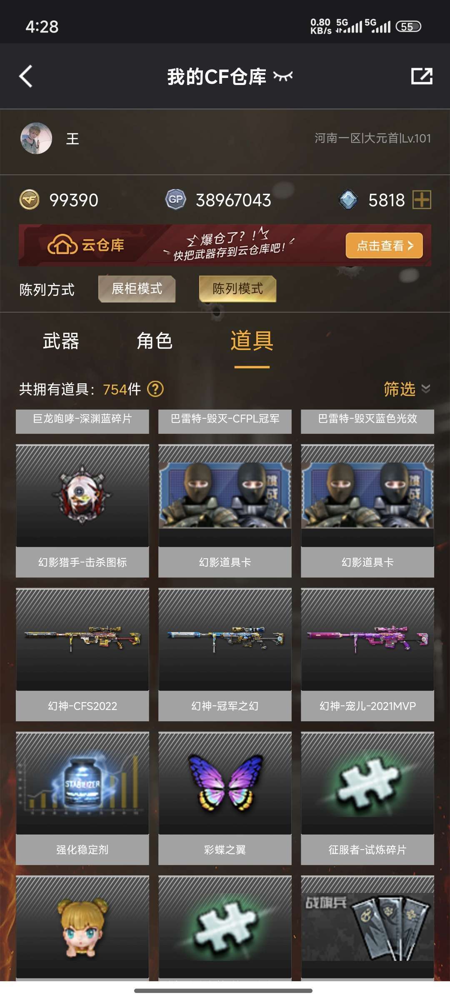Select the 强化稳定剂 item card
450x1000 pixels.
click(x=82, y=798)
